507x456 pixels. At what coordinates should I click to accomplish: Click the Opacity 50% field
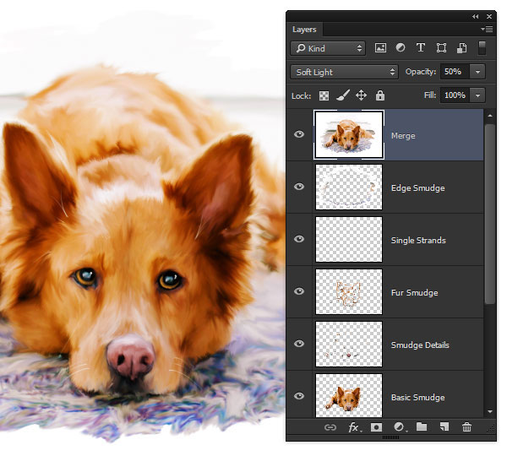[455, 72]
